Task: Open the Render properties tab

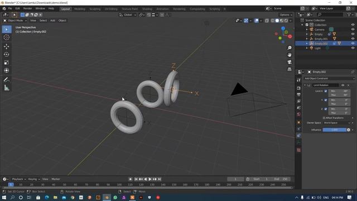Action: tap(299, 88)
